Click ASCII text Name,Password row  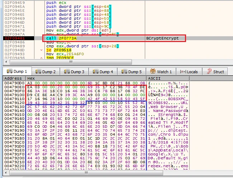coord(168,111)
